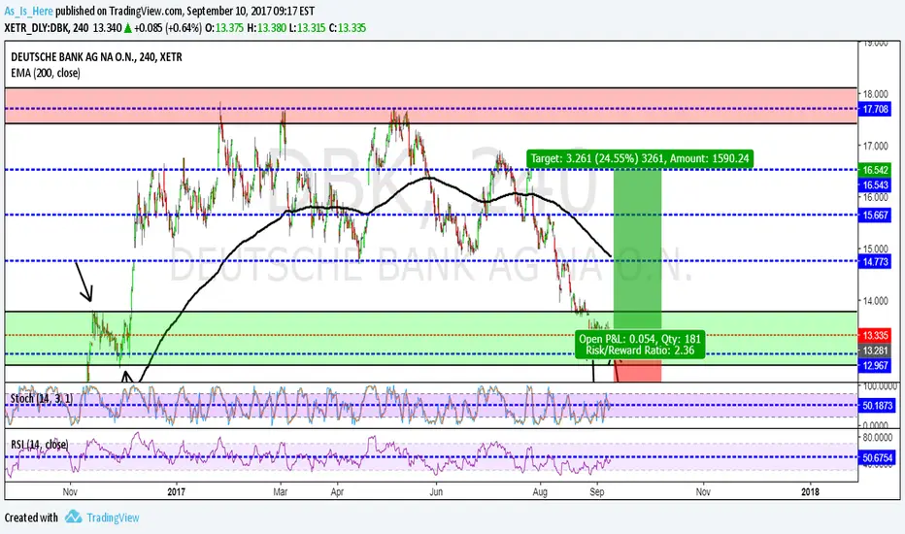Select the 17.708 price label
The height and width of the screenshot is (534, 905).
point(875,109)
